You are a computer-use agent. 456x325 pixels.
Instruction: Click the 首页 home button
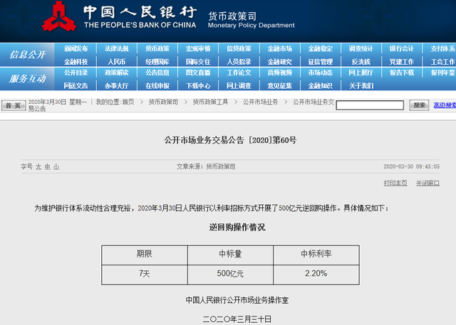14,105
